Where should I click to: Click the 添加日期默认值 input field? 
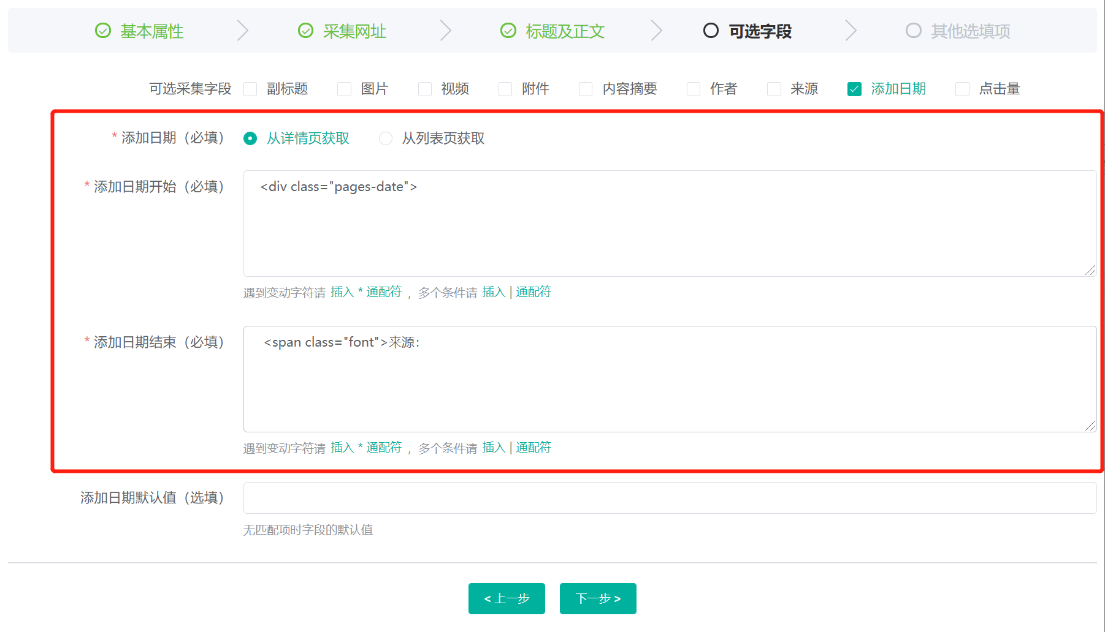[670, 498]
